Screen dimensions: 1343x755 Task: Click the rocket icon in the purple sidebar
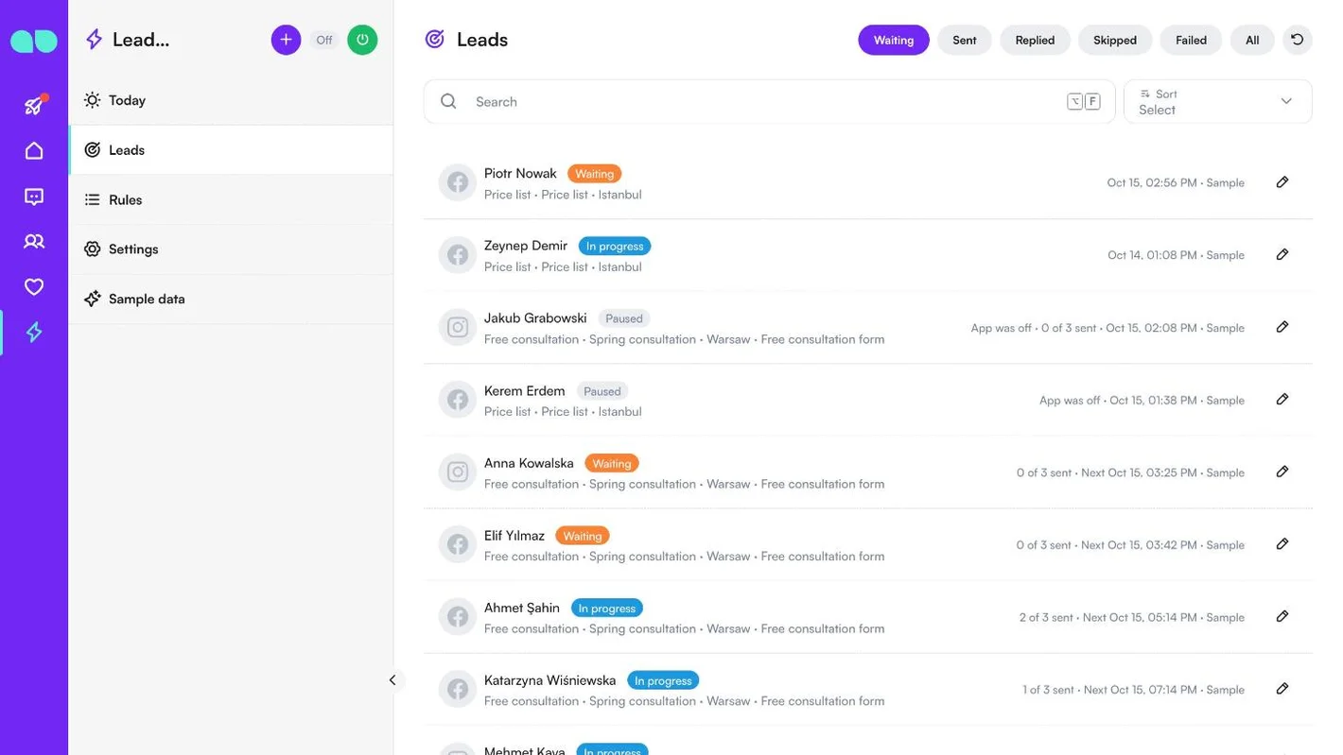pyautogui.click(x=34, y=105)
